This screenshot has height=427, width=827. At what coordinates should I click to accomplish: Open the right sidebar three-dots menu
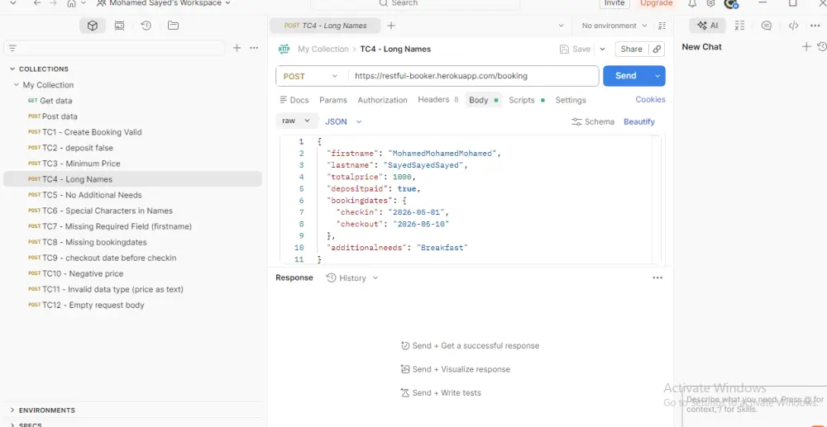point(815,26)
